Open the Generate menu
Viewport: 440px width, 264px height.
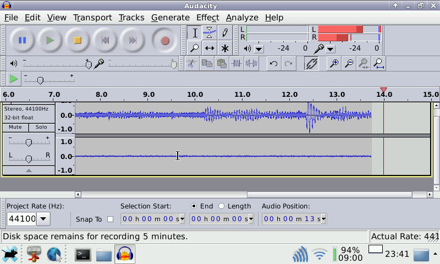(x=170, y=18)
